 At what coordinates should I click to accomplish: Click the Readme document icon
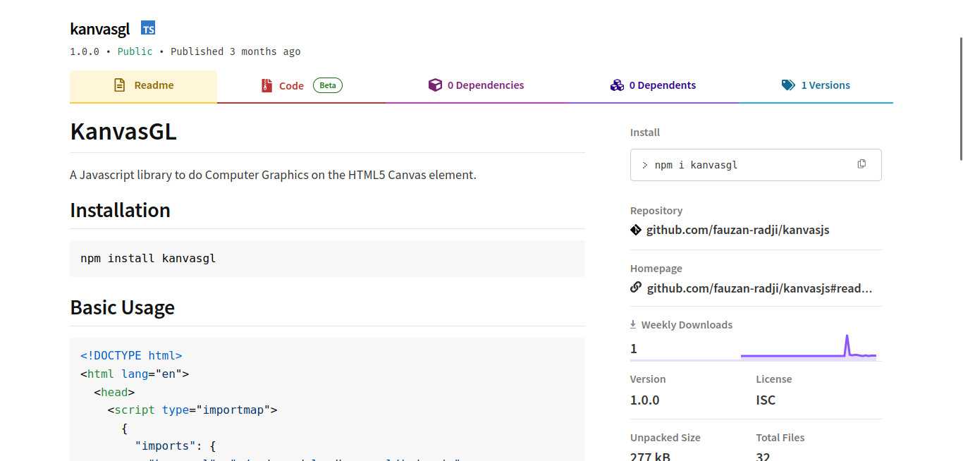pyautogui.click(x=120, y=85)
